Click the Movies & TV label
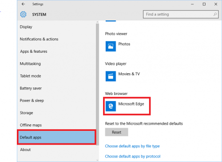Viewport: 222px width, 162px height. pos(129,74)
